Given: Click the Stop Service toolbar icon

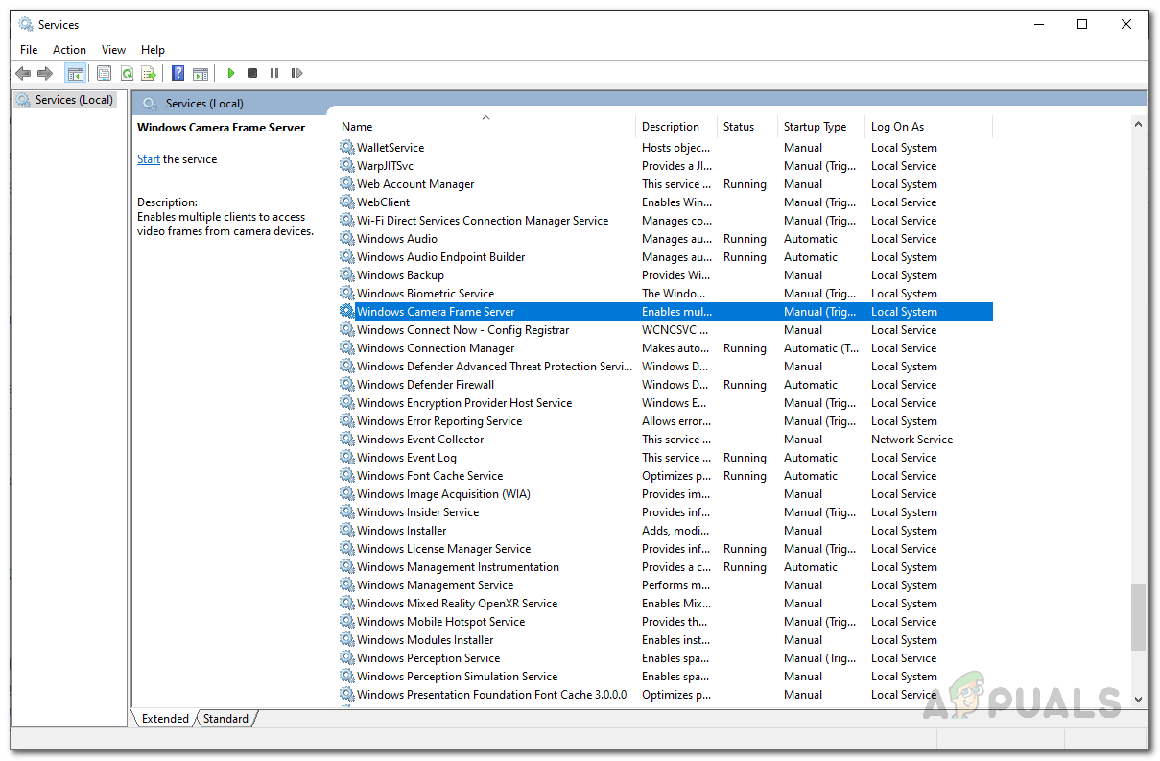Looking at the screenshot, I should [x=252, y=73].
